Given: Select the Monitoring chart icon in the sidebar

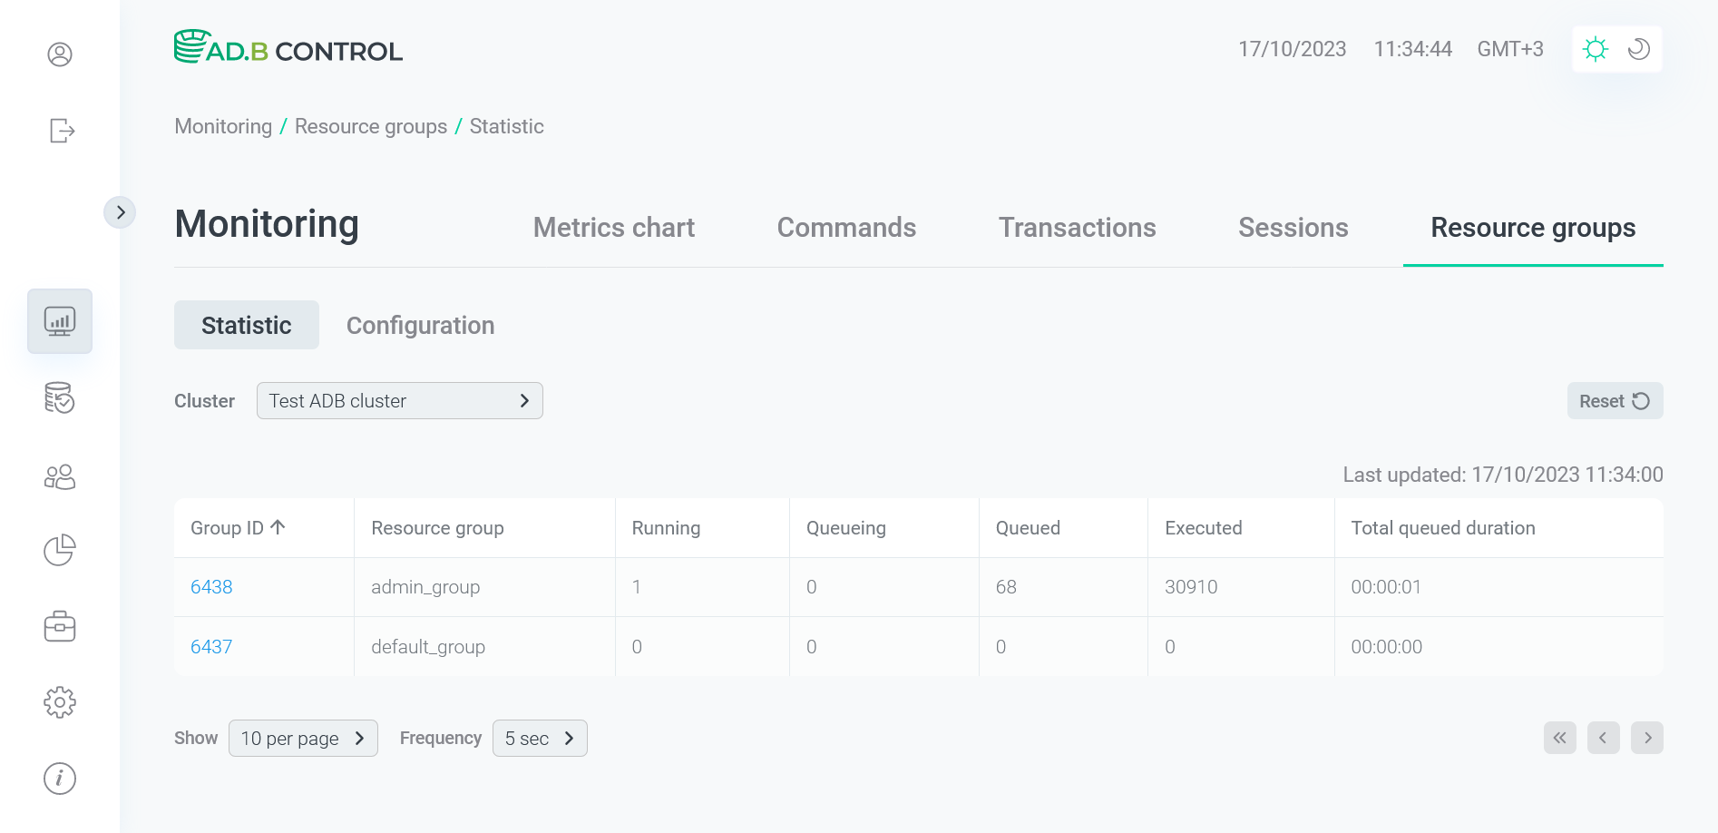Looking at the screenshot, I should pyautogui.click(x=59, y=320).
